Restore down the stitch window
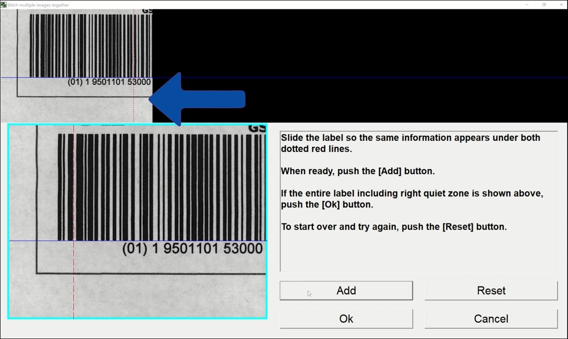568x339 pixels. [x=544, y=5]
